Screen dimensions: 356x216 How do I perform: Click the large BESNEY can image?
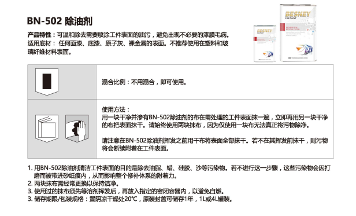298,32
